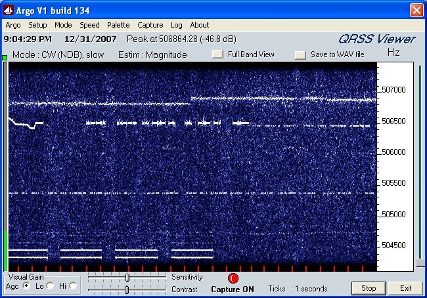Select the Lo visual gain option
The height and width of the screenshot is (298, 427).
(x=50, y=286)
